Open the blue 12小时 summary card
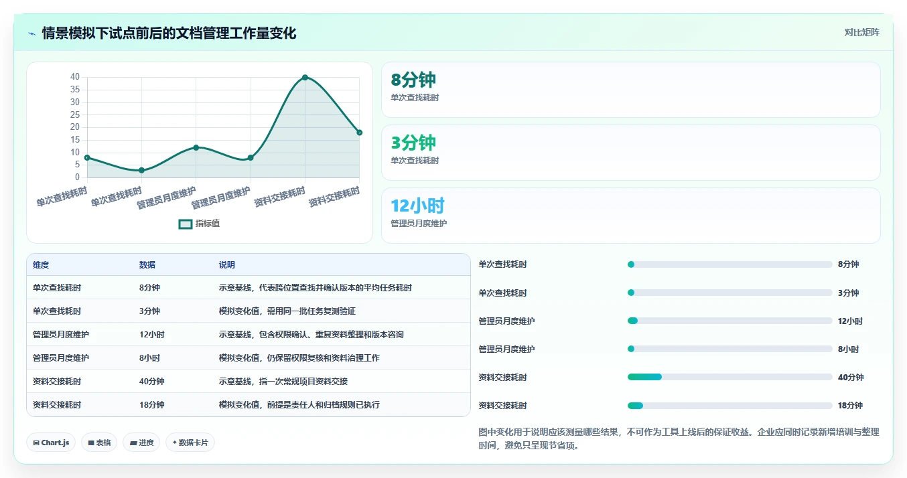This screenshot has width=907, height=478. pos(630,216)
